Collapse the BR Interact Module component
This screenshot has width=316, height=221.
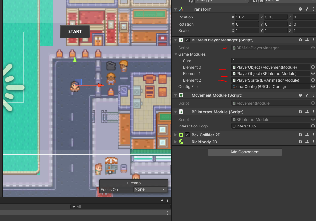pos(175,112)
